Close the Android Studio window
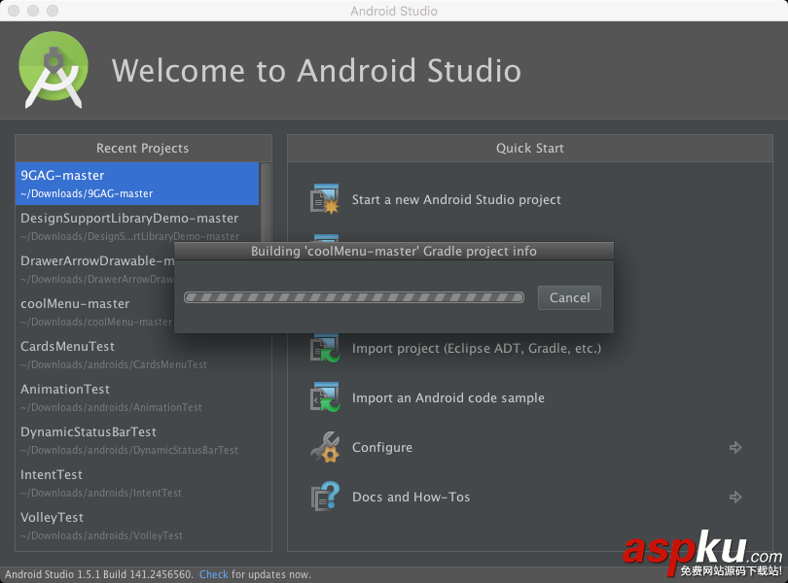This screenshot has height=583, width=788. click(14, 11)
